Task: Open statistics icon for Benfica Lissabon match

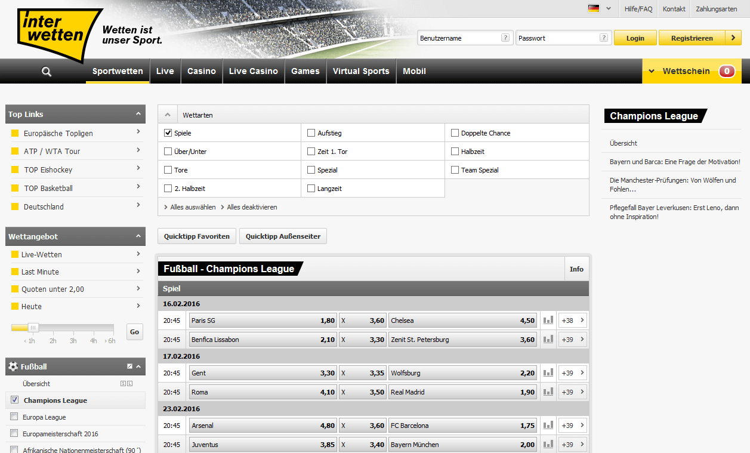Action: [x=548, y=340]
